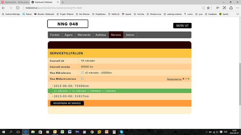Open the Netflix bookmark

[x=114, y=14]
